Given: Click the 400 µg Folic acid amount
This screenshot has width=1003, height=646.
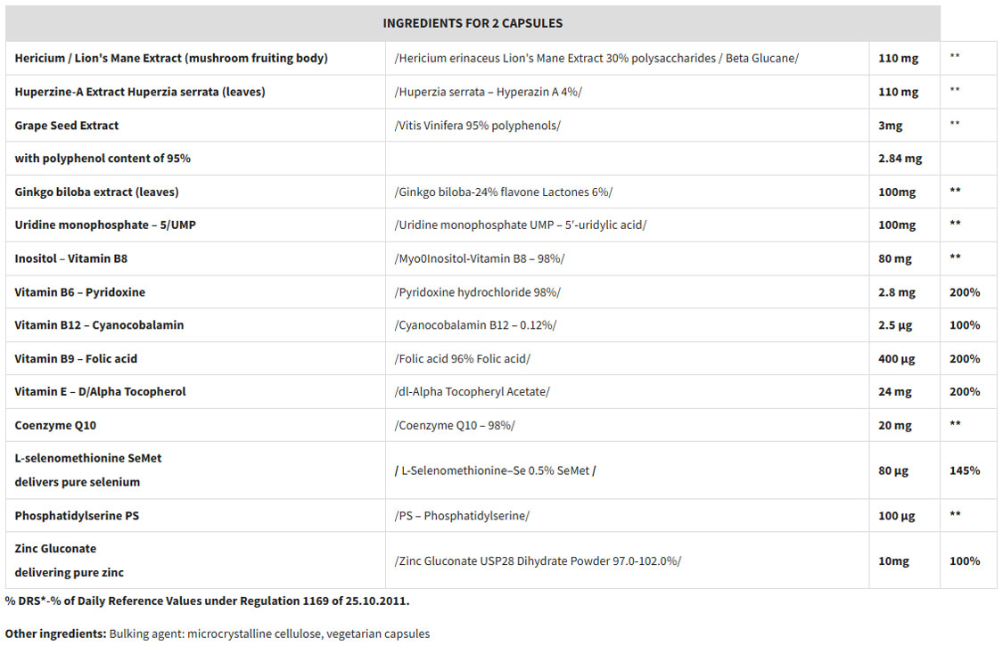Looking at the screenshot, I should [896, 359].
